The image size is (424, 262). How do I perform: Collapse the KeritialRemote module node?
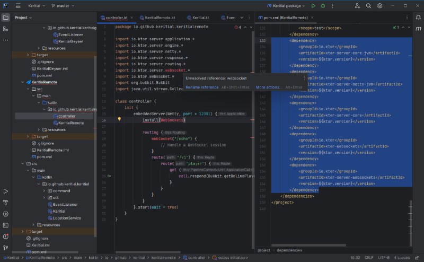21,82
